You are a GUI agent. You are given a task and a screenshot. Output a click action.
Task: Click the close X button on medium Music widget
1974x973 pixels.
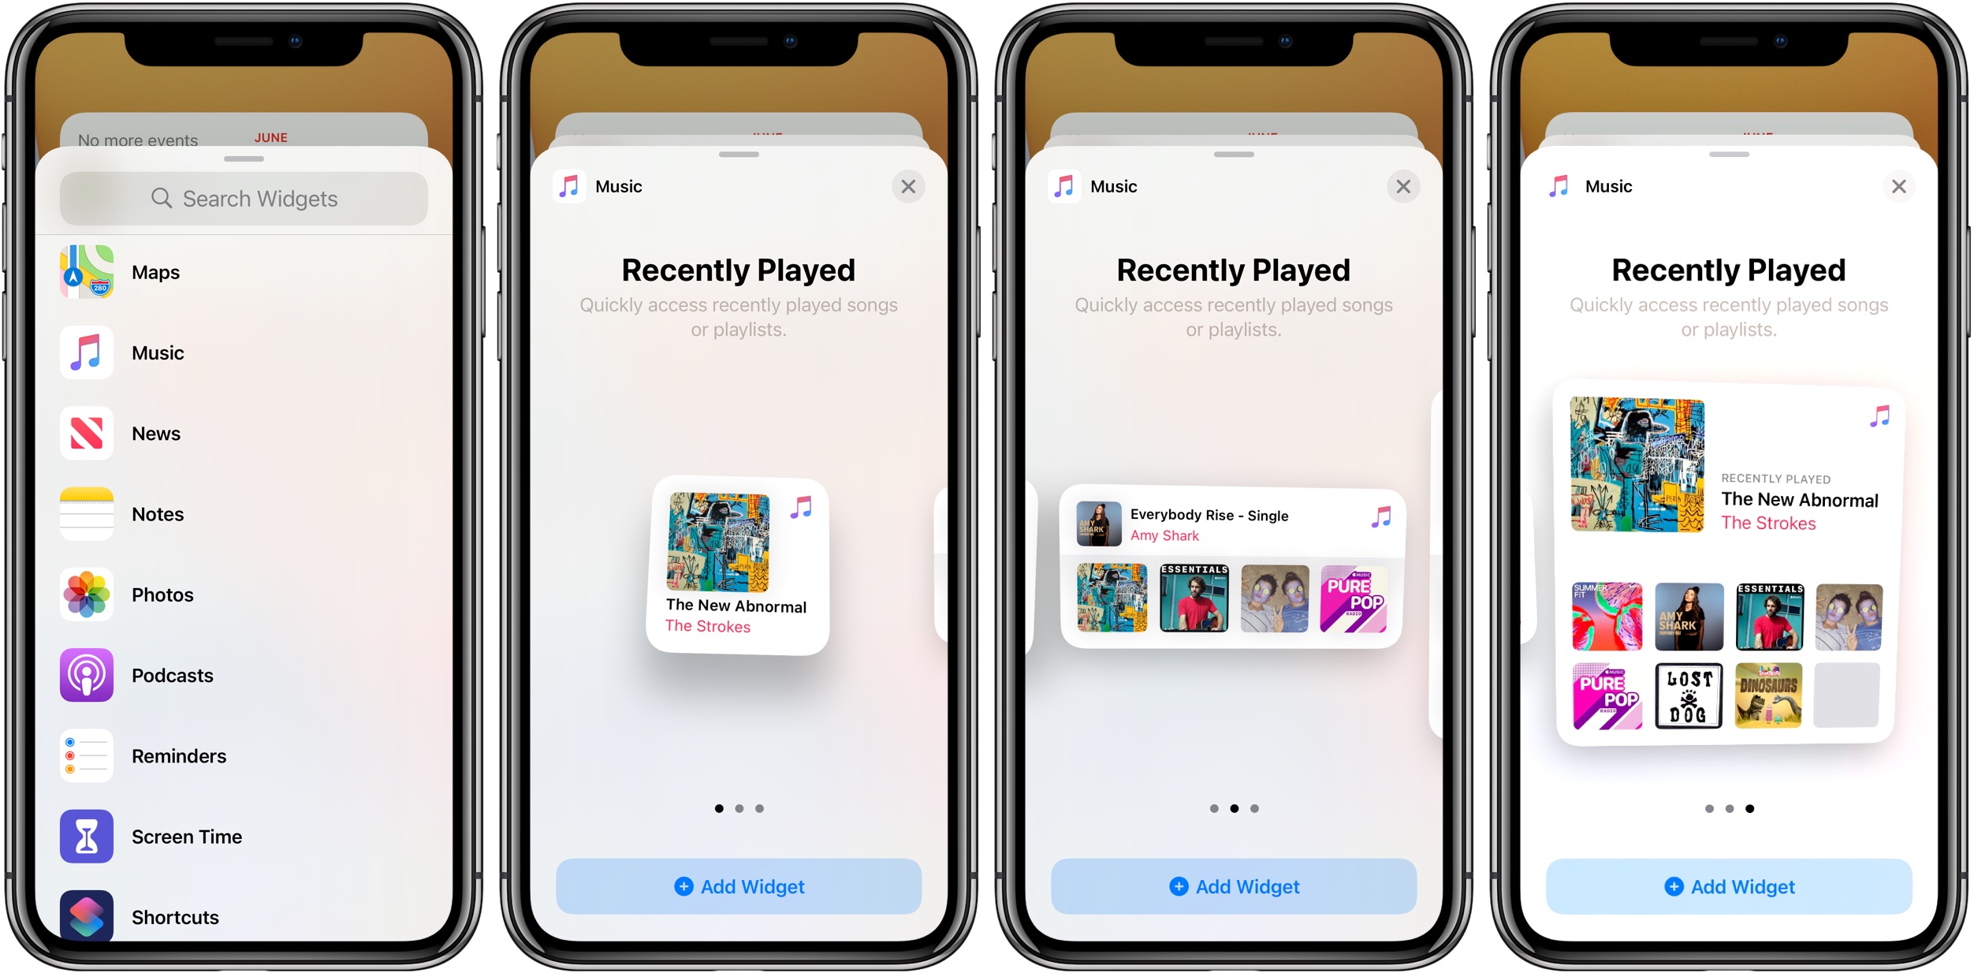[1405, 188]
